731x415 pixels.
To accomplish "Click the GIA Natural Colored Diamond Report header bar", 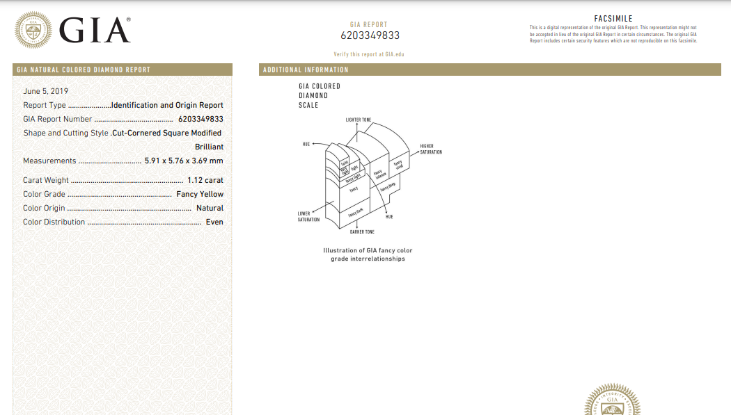I will (123, 70).
